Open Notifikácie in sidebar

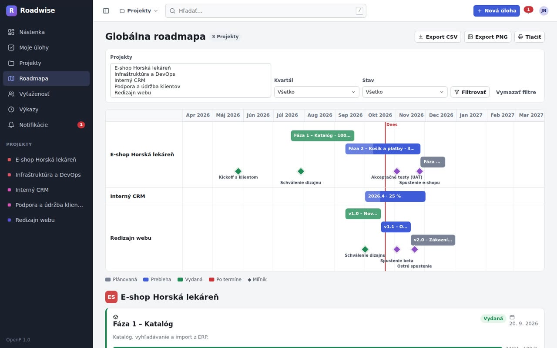pos(46,125)
